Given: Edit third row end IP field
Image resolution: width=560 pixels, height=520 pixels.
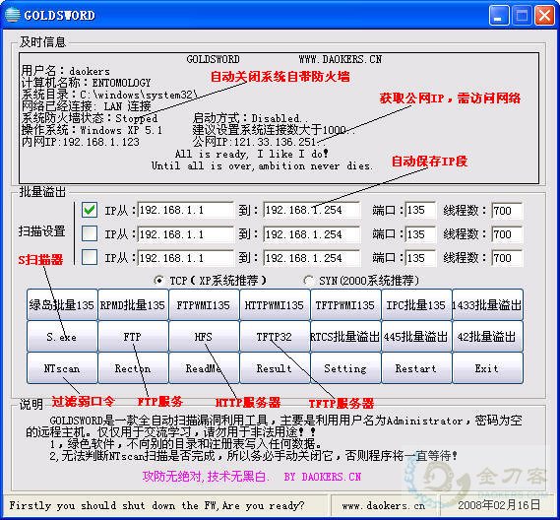Looking at the screenshot, I should [x=311, y=258].
